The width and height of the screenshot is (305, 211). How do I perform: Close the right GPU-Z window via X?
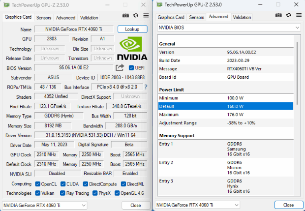click(x=296, y=4)
